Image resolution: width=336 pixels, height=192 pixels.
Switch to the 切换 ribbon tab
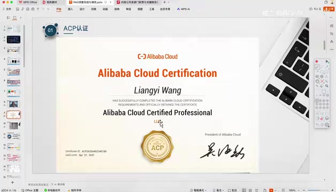[94, 9]
